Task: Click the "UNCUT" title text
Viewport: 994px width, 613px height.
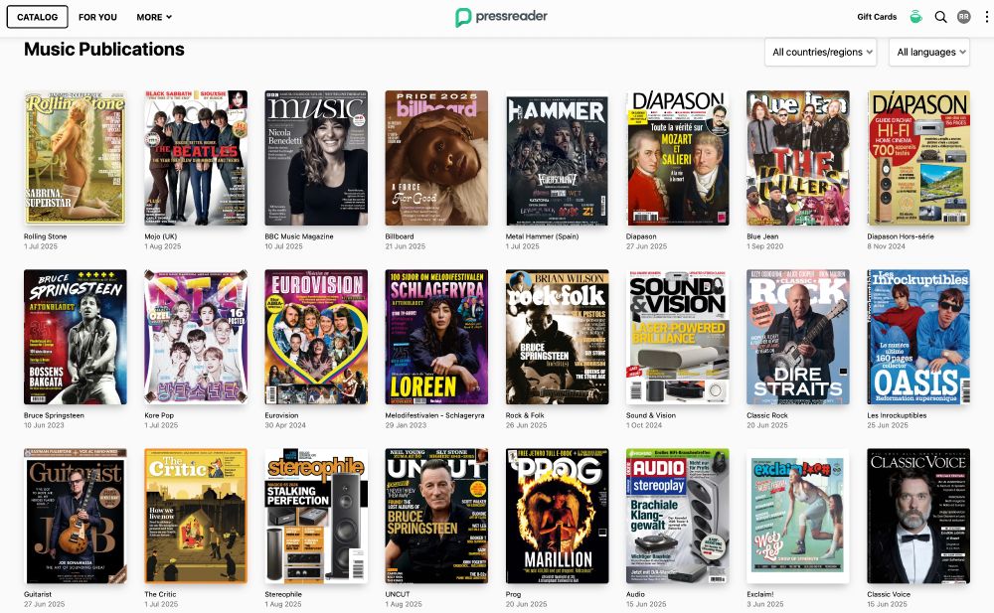Action: click(398, 594)
